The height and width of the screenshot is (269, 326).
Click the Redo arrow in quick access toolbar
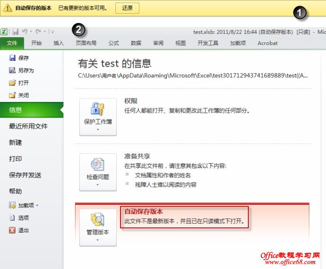click(38, 32)
